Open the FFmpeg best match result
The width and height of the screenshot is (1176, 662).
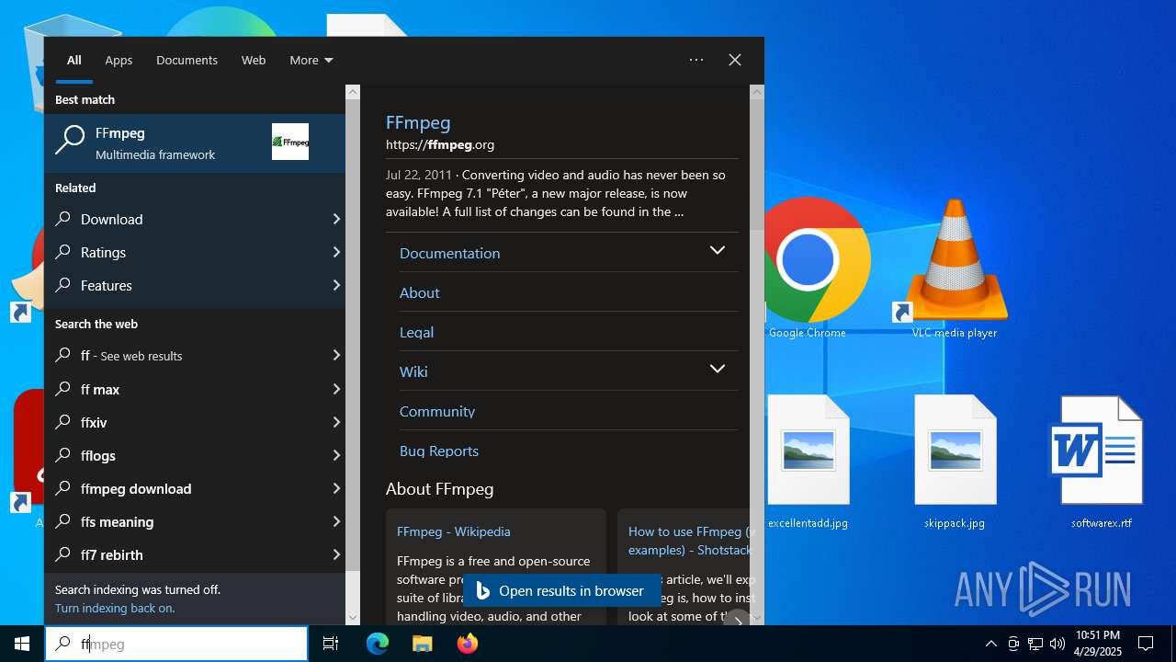click(x=195, y=143)
